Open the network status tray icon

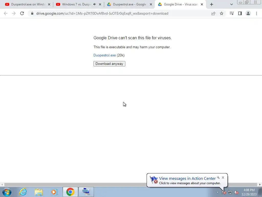pyautogui.click(x=230, y=192)
